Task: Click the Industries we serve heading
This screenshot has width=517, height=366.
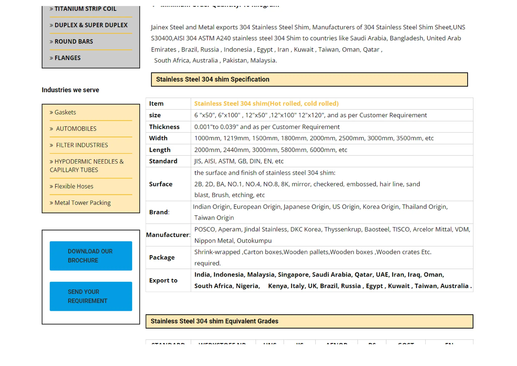Action: [70, 90]
